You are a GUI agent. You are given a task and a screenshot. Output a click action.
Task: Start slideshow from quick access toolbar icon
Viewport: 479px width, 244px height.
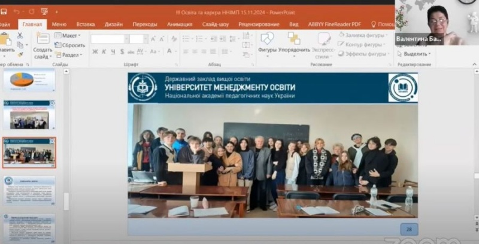pyautogui.click(x=45, y=11)
